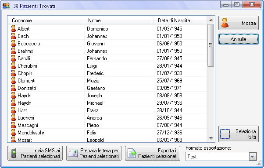Click the Annulla button
264x168 pixels.
pos(239,39)
